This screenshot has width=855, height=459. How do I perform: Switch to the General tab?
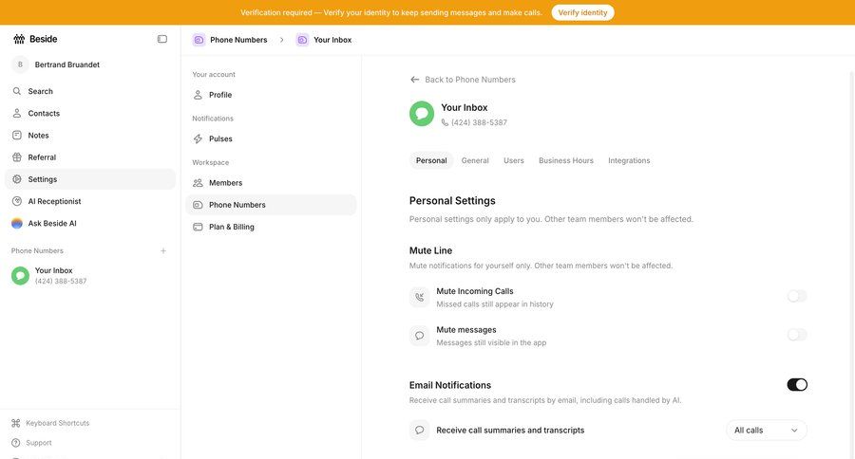[475, 160]
